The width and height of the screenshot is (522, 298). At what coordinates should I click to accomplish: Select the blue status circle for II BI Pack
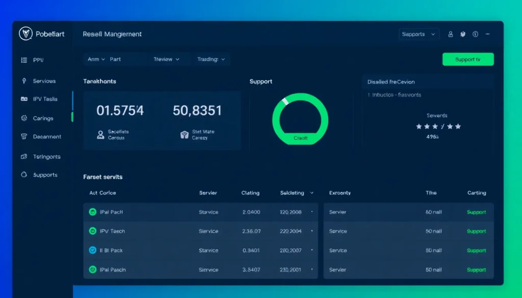[92, 250]
